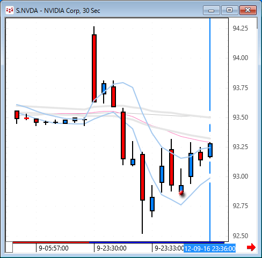Click the 93.25 price axis label
Viewport: 262px width, 258px height.
tap(241, 147)
